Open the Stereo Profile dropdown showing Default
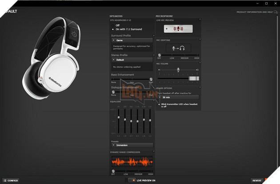 point(132,60)
